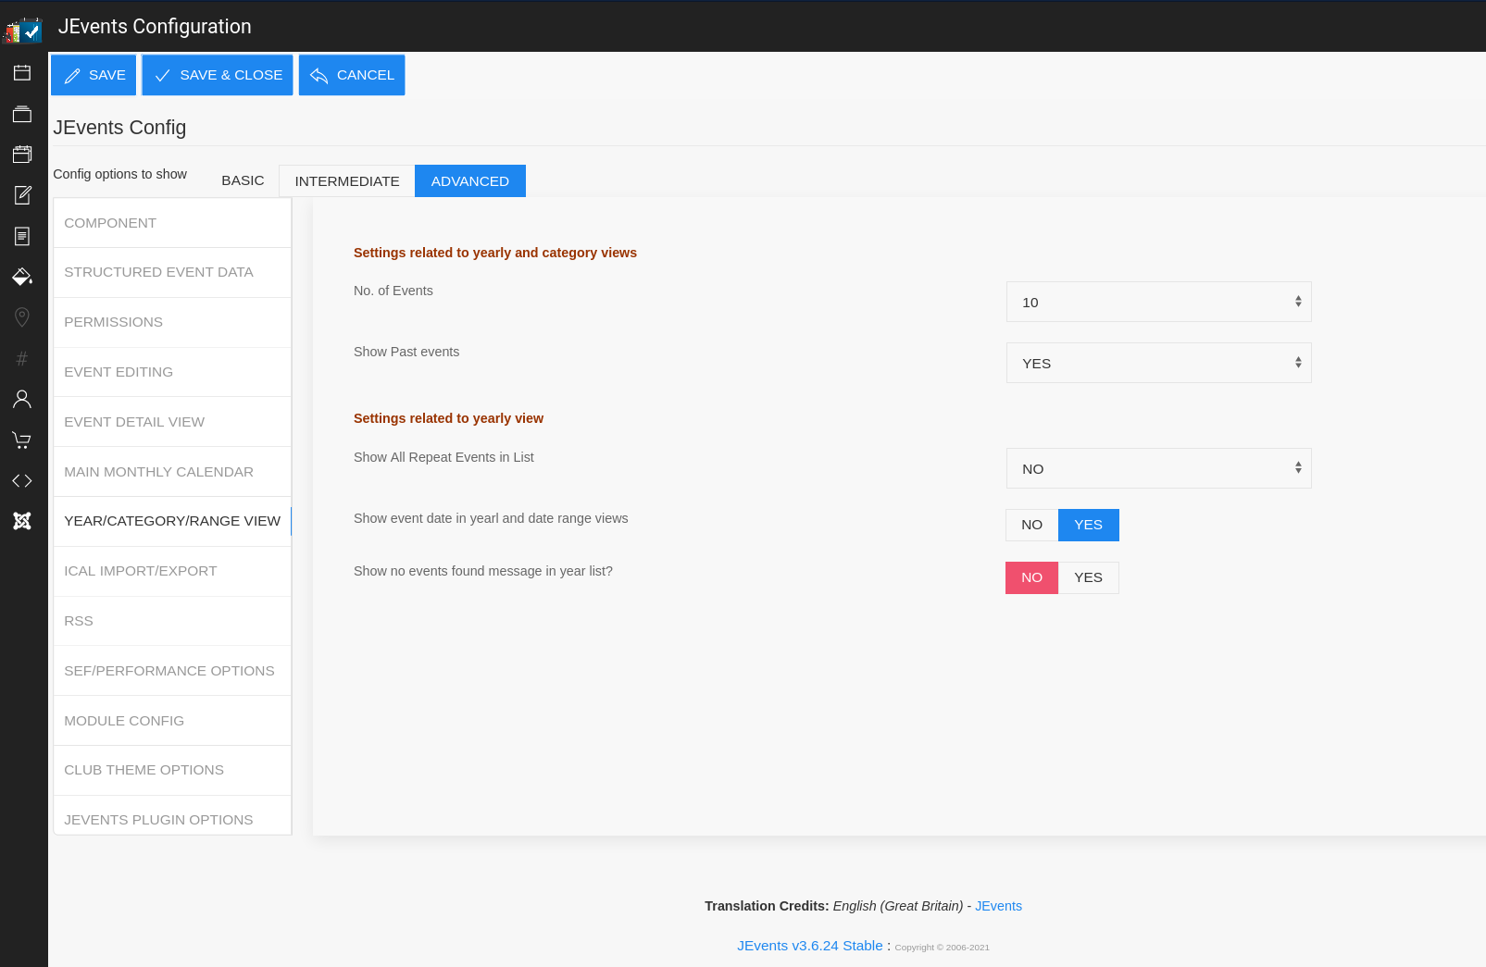This screenshot has width=1486, height=967.
Task: Open the ICAL IMPORT/EXPORT section
Action: point(172,571)
